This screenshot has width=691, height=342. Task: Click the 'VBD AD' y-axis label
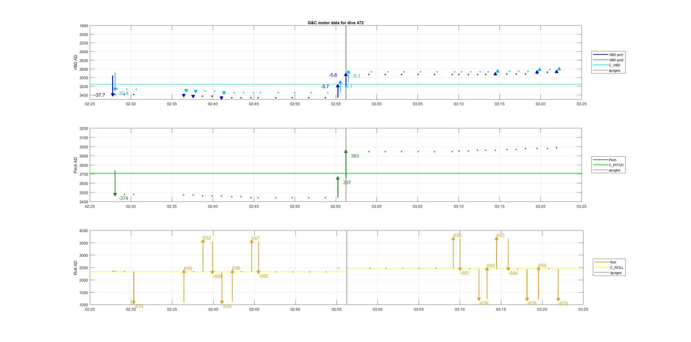coord(76,63)
